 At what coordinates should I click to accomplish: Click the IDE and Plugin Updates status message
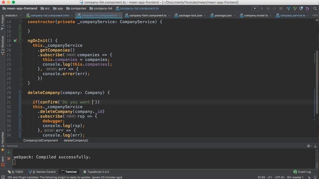(x=65, y=178)
